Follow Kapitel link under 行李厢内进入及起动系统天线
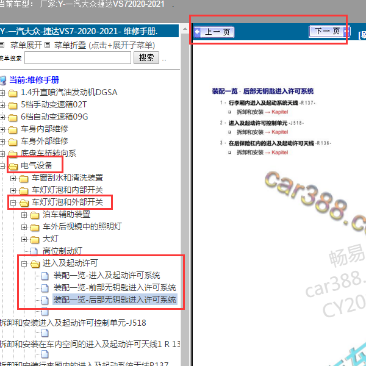Screen dimensions: 366x366 click(279, 112)
